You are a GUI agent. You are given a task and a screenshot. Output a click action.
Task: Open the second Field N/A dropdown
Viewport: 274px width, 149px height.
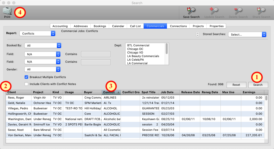pyautogui.click(x=43, y=62)
